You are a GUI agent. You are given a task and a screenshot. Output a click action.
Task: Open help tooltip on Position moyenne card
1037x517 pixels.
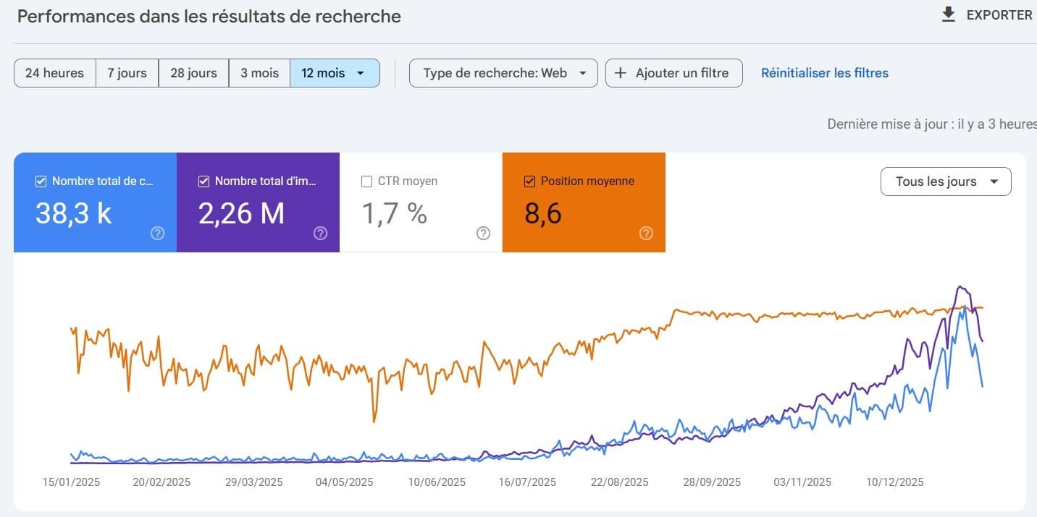pyautogui.click(x=646, y=233)
